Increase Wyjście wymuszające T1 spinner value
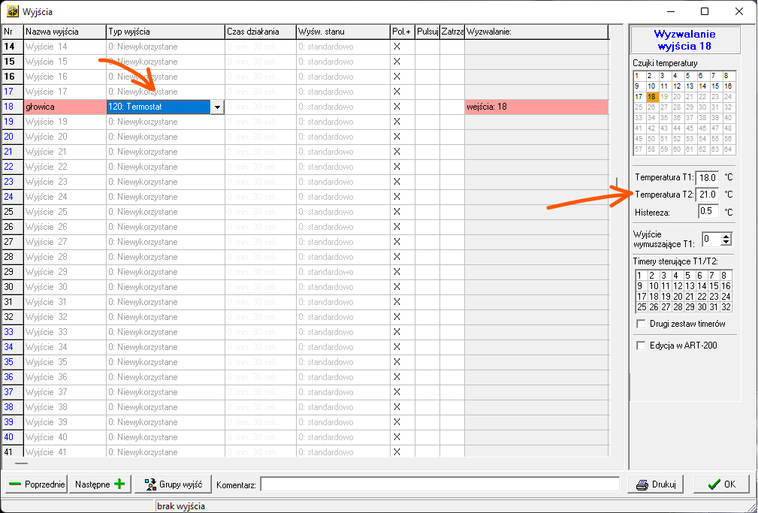The image size is (758, 513). (726, 236)
